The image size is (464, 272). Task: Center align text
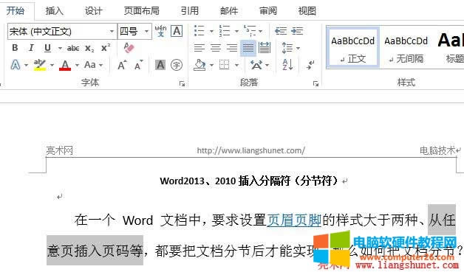click(216, 48)
